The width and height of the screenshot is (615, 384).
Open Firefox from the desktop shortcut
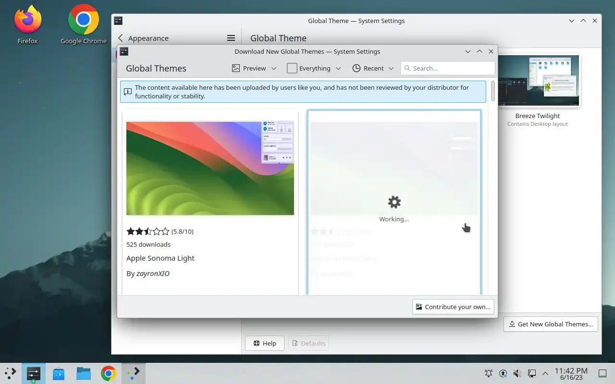click(x=27, y=24)
